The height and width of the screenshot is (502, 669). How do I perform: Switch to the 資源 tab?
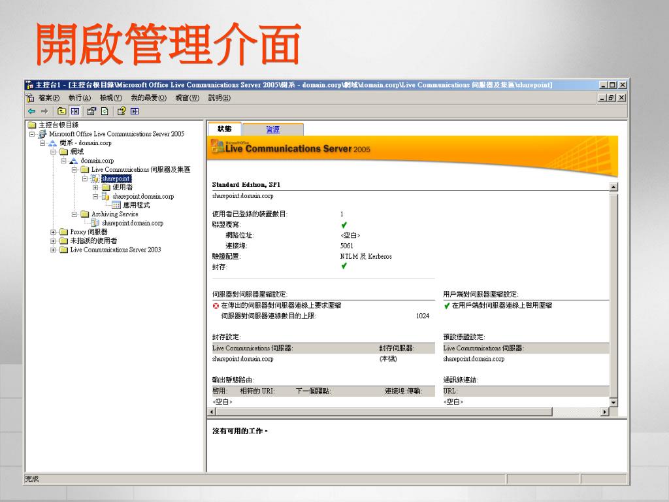273,129
